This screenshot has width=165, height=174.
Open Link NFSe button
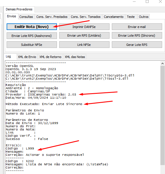(x=84, y=45)
